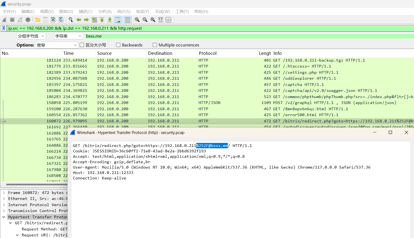Close this capture file
This screenshot has width=414, height=238.
pos(53,20)
